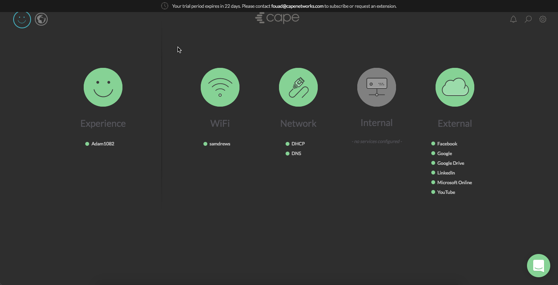Open the DNS service entry
This screenshot has height=285, width=558.
click(296, 153)
